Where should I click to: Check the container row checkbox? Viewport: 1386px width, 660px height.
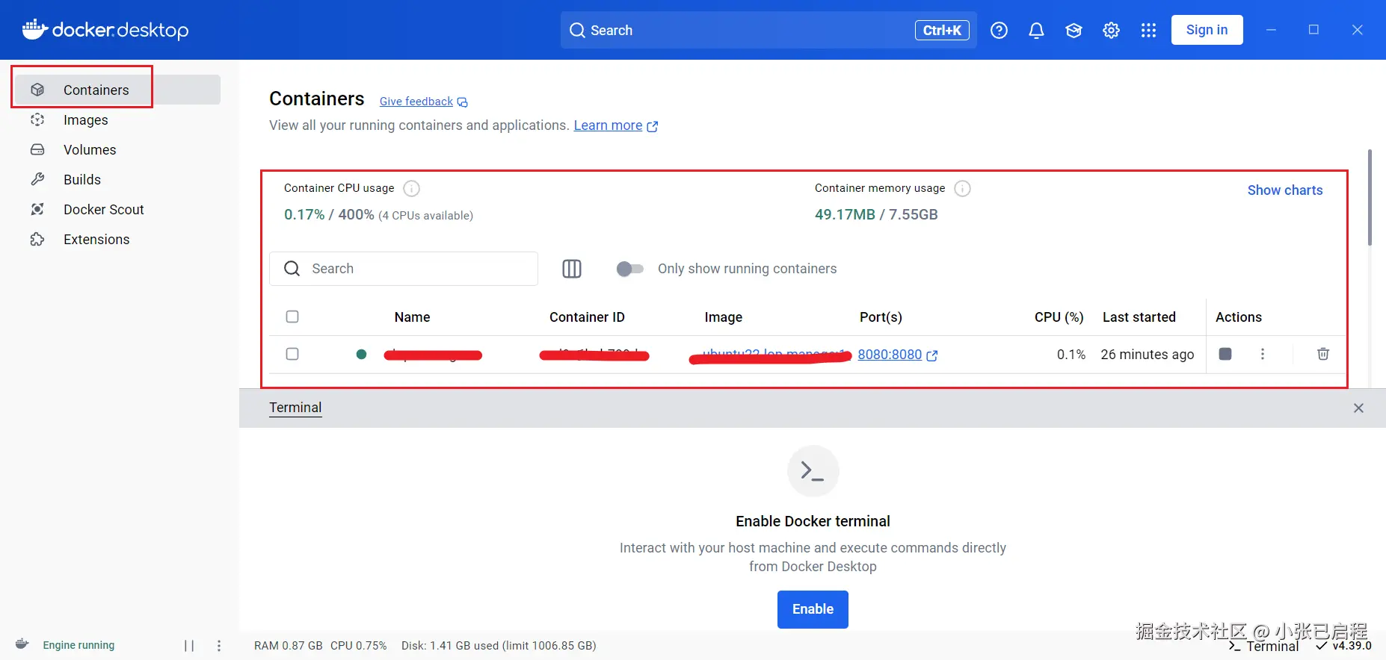click(x=292, y=354)
